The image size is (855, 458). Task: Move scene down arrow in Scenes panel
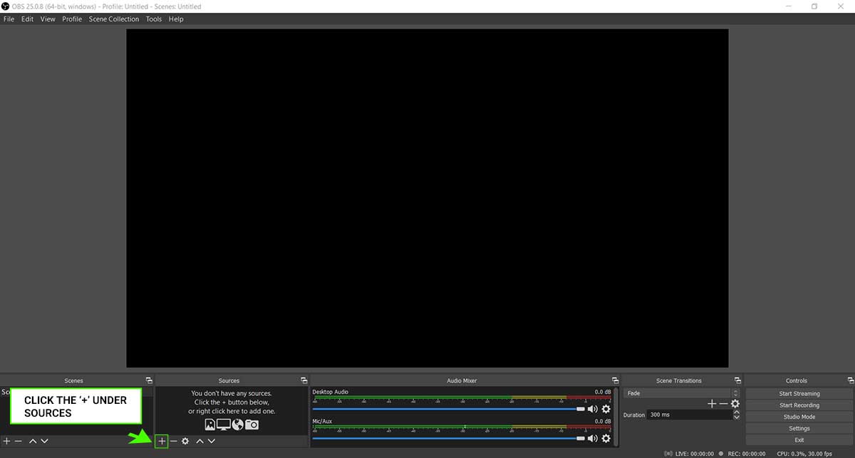[x=44, y=442]
